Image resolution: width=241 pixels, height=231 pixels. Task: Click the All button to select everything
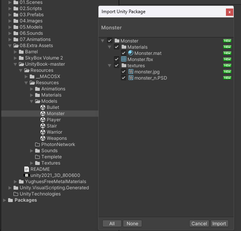pyautogui.click(x=112, y=224)
